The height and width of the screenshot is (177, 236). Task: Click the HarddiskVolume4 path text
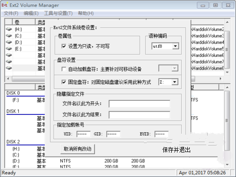click(x=207, y=42)
